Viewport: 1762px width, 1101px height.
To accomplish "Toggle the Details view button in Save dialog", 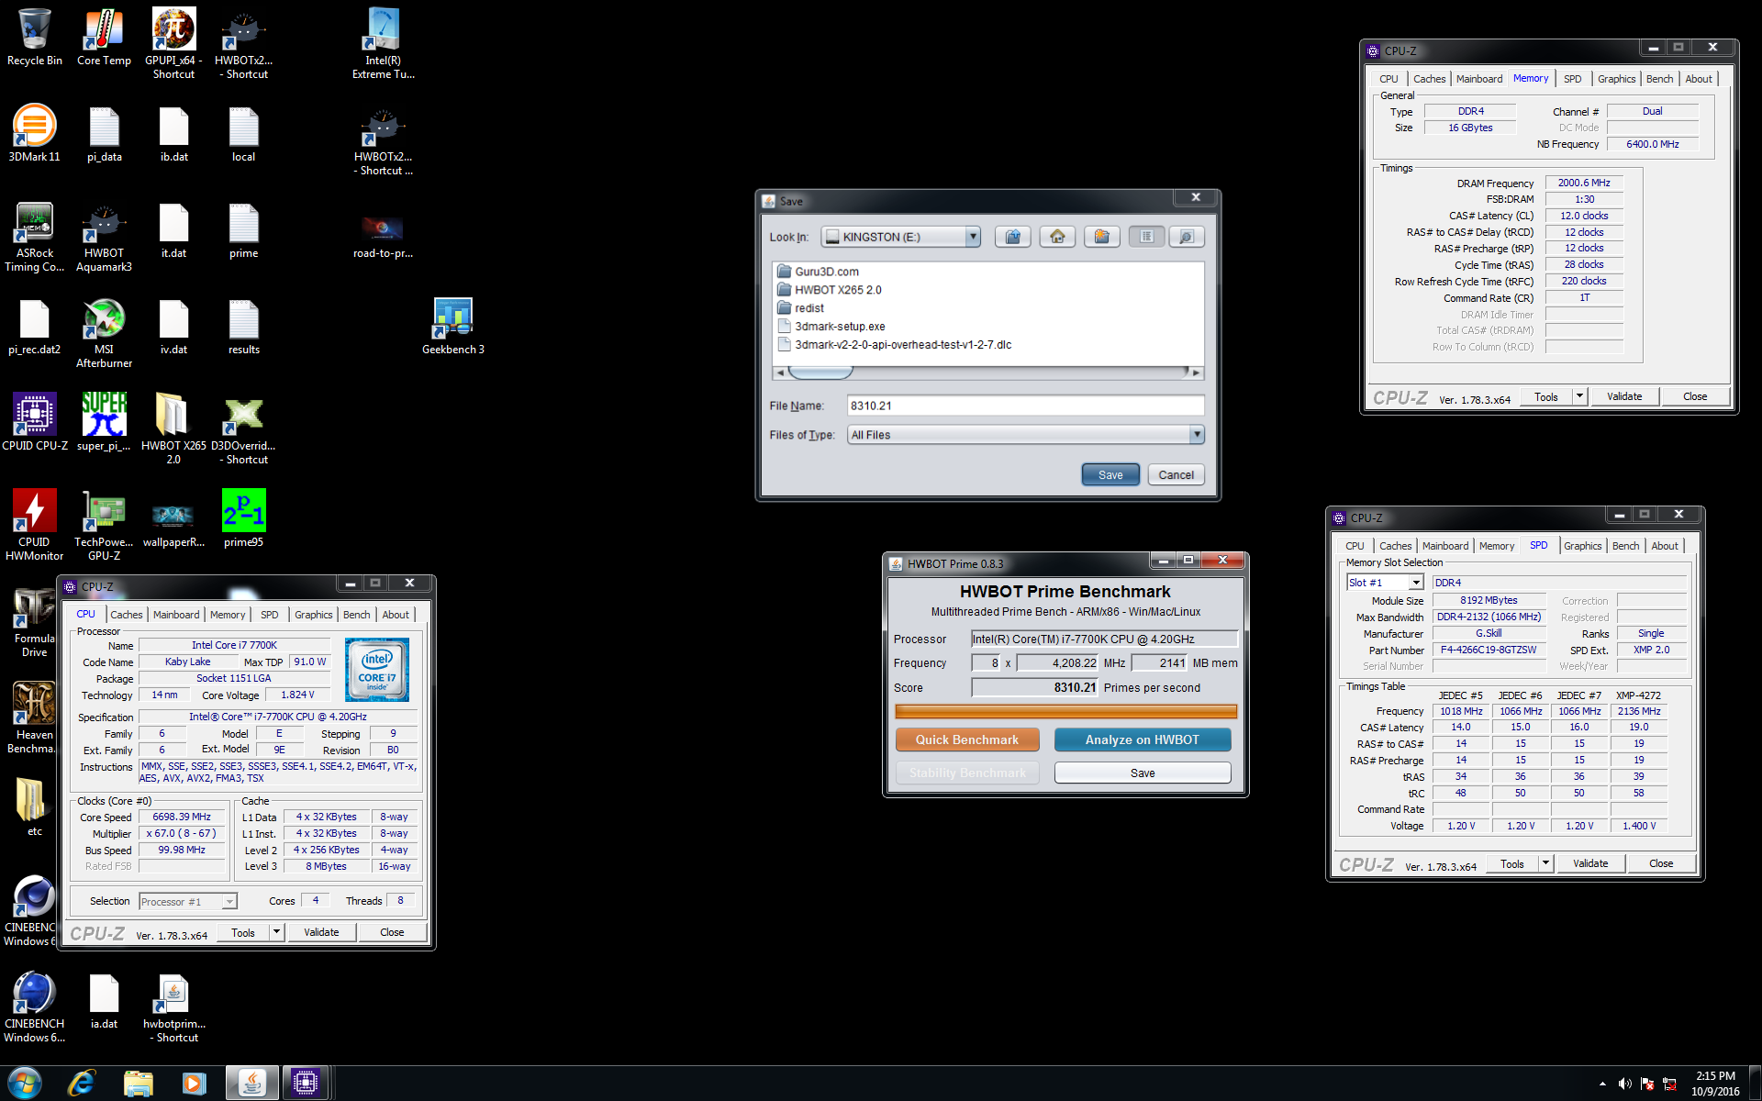I will [x=1186, y=237].
